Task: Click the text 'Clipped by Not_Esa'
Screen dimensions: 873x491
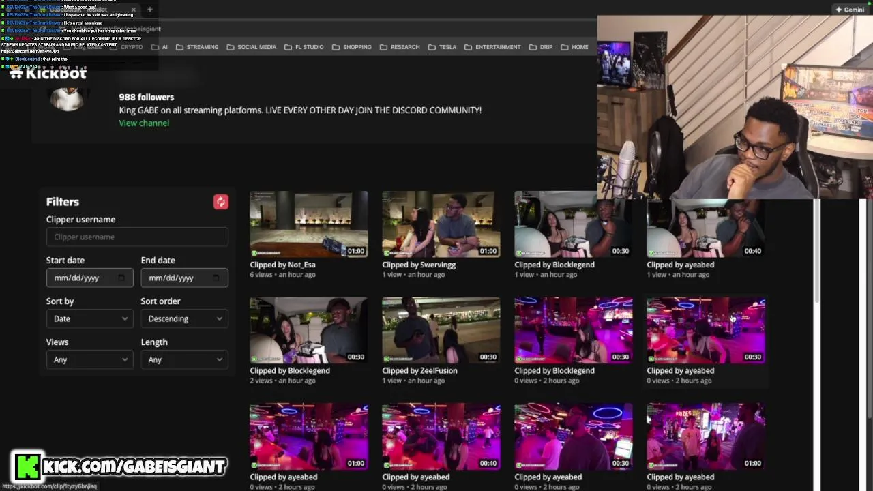Action: (x=282, y=265)
